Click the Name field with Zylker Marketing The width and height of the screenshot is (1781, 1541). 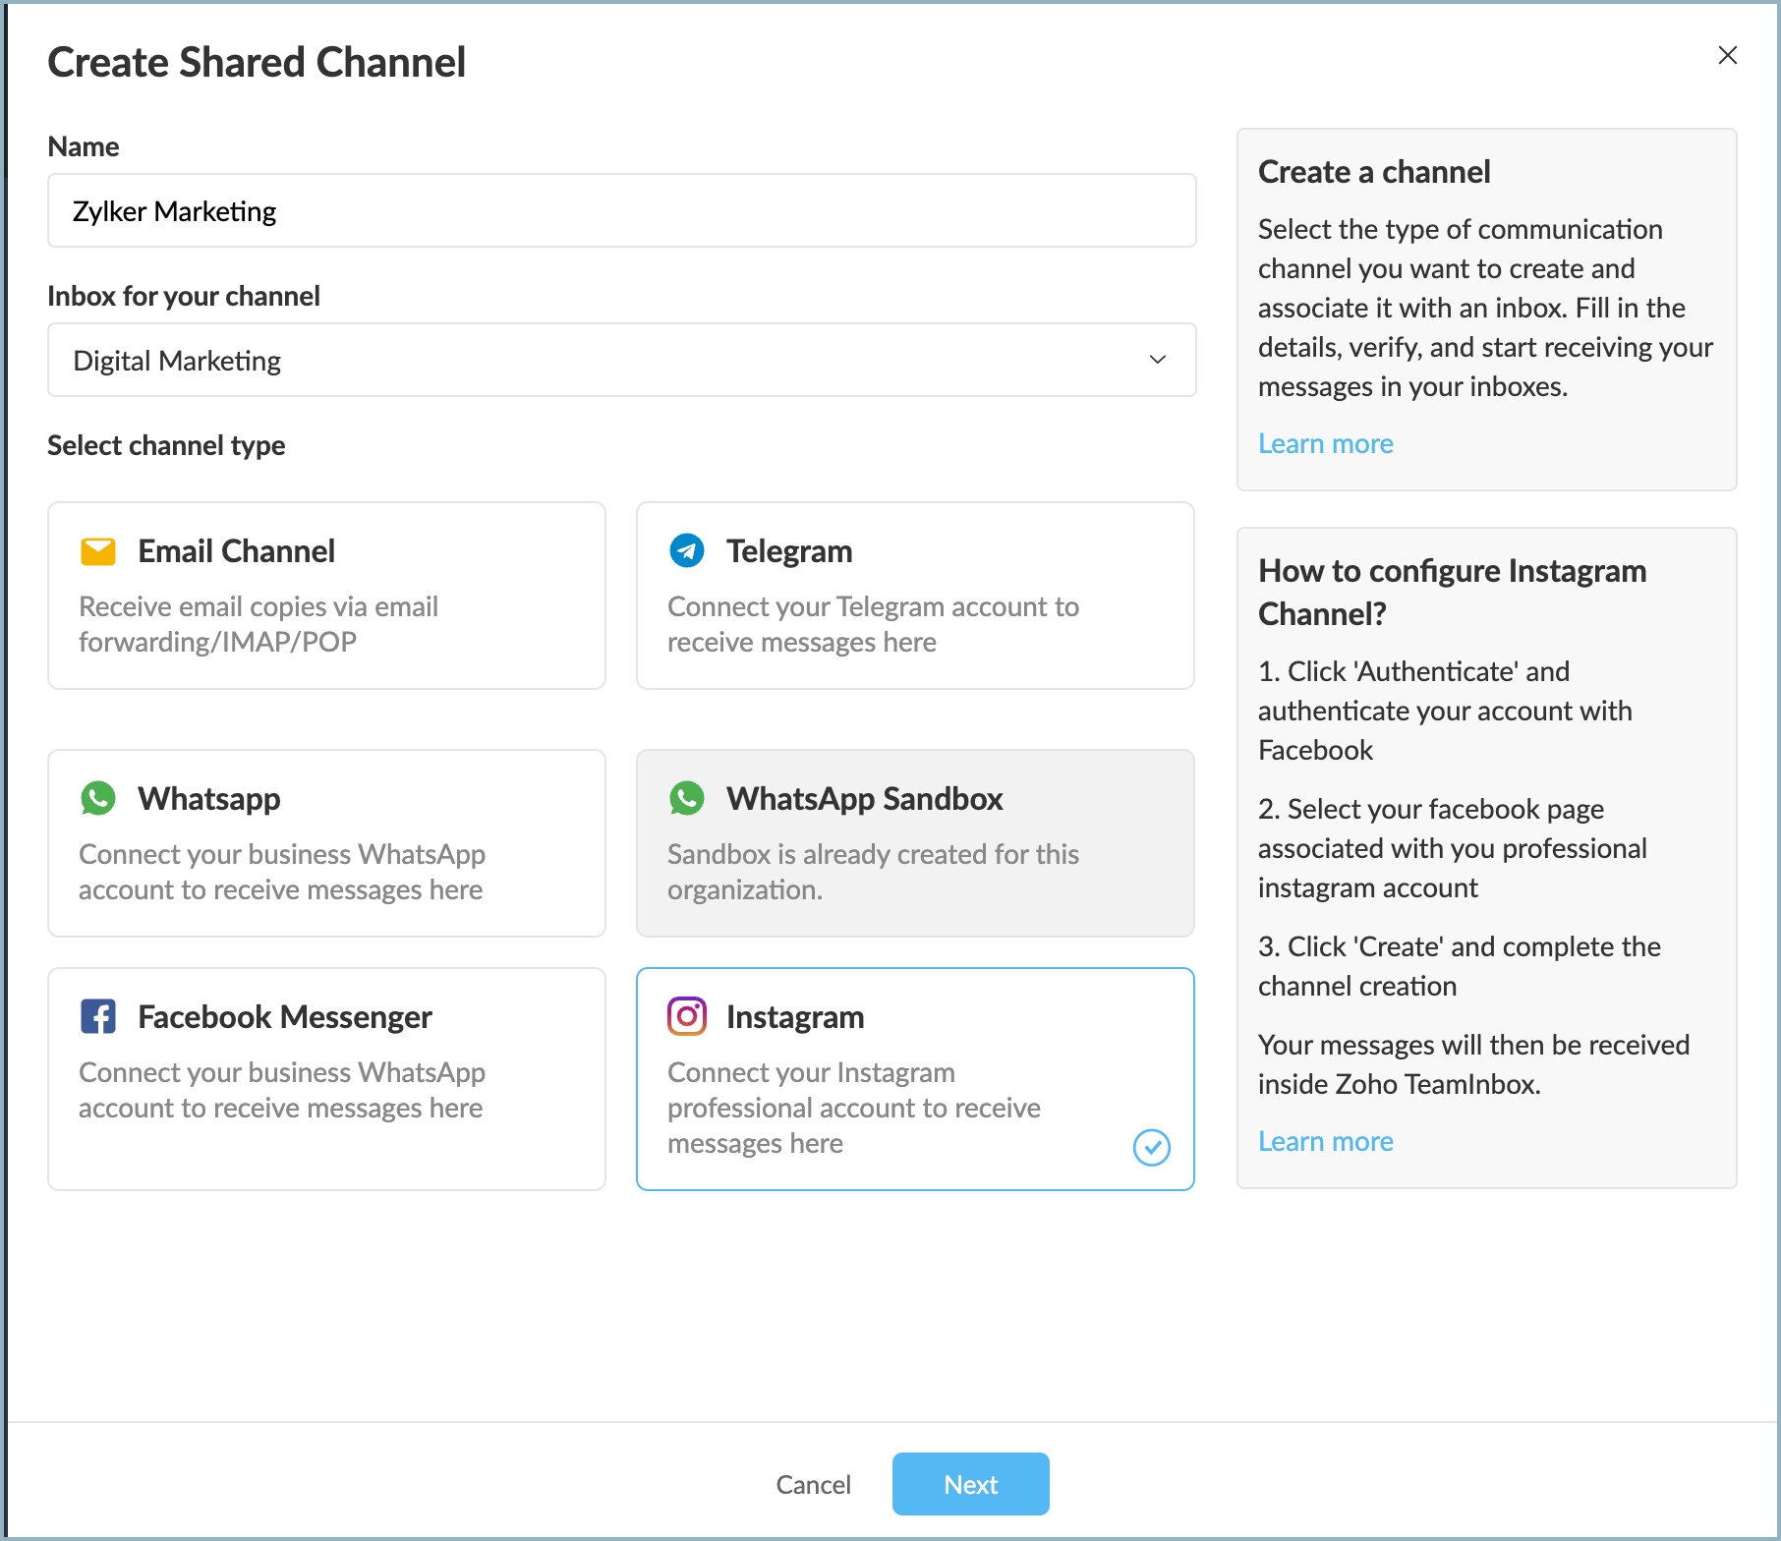[621, 211]
